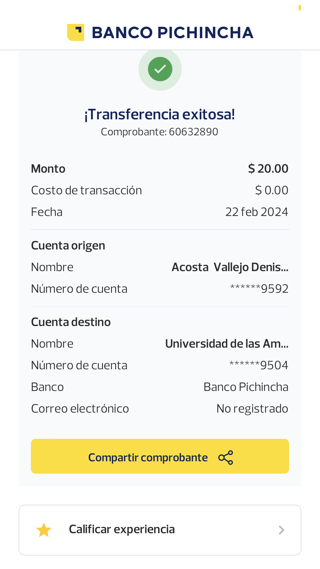Click the BANCO PICHINCHA header title
Viewport: 320px width, 569px height.
point(172,33)
